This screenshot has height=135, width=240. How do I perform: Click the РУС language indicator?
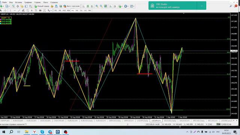218,132
